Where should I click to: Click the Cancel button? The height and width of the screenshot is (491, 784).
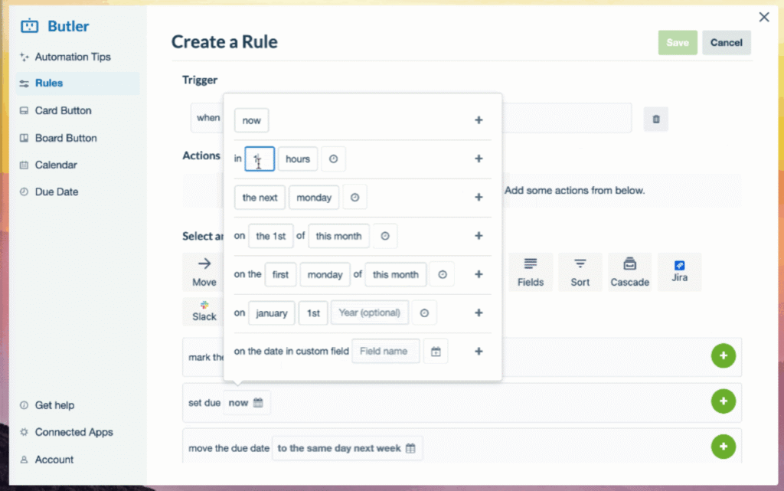coord(726,42)
